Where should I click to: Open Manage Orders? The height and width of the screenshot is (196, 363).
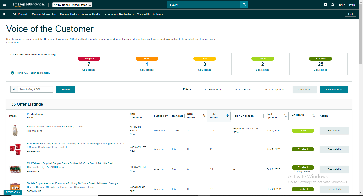pos(69,14)
